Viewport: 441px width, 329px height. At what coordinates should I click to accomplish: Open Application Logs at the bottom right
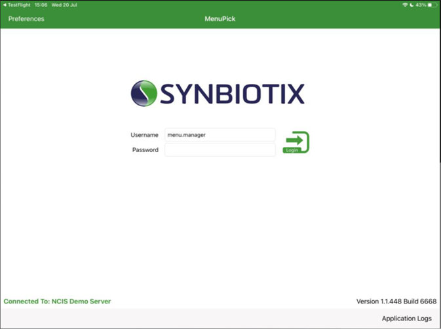407,319
